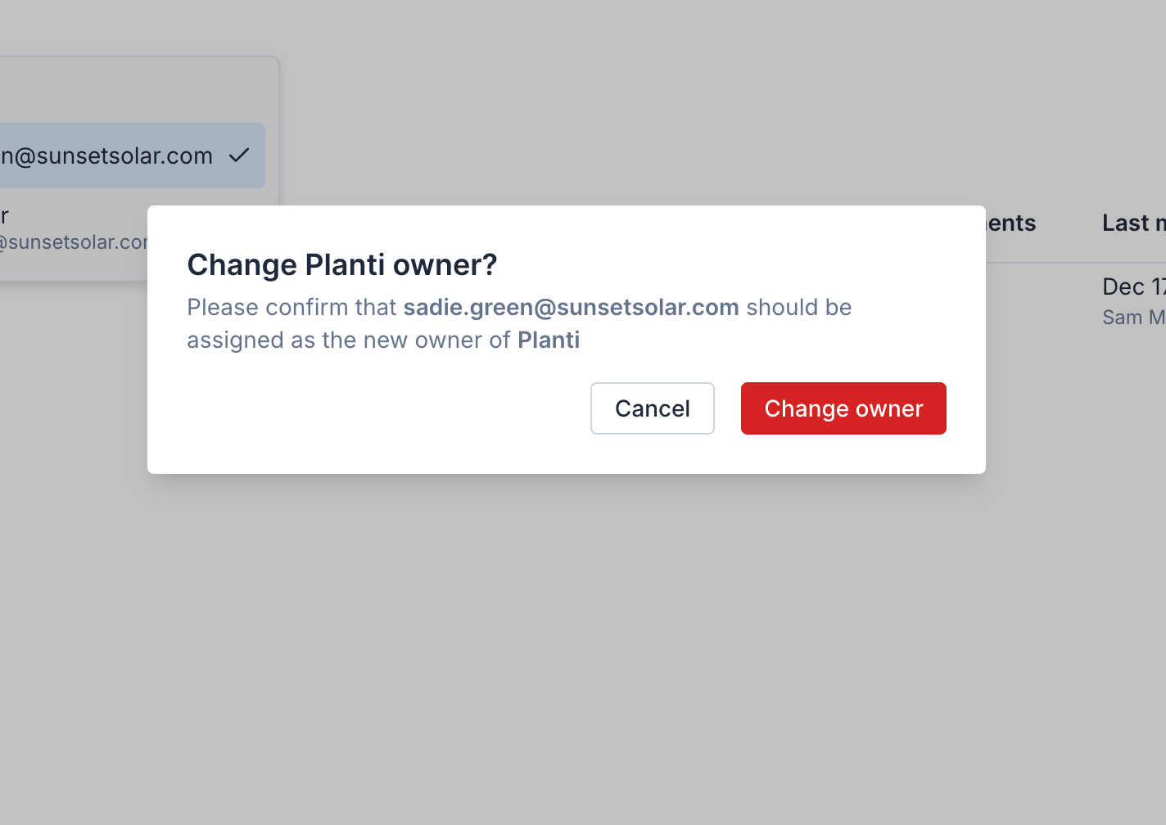Confirm with the red Change owner button
Image resolution: width=1166 pixels, height=825 pixels.
point(843,408)
